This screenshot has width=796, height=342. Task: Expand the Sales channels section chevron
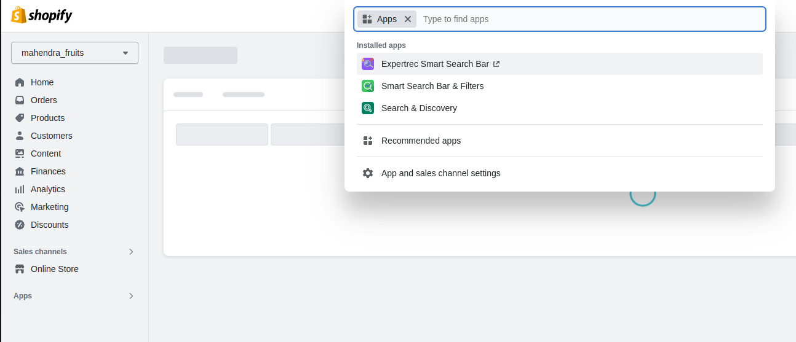click(131, 252)
